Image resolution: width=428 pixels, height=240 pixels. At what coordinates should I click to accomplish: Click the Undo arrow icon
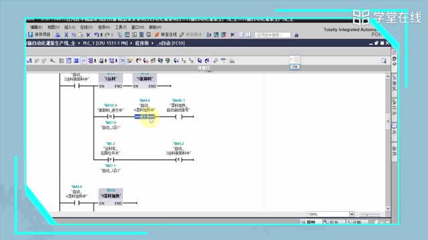tap(96, 35)
